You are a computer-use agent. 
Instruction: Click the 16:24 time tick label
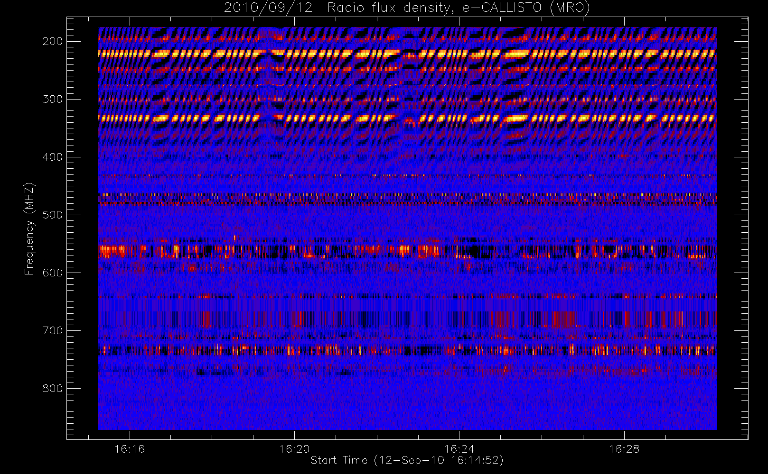[459, 449]
